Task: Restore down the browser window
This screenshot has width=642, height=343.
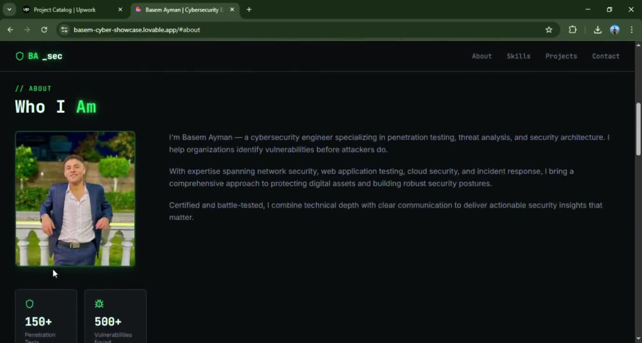Action: pos(609,10)
